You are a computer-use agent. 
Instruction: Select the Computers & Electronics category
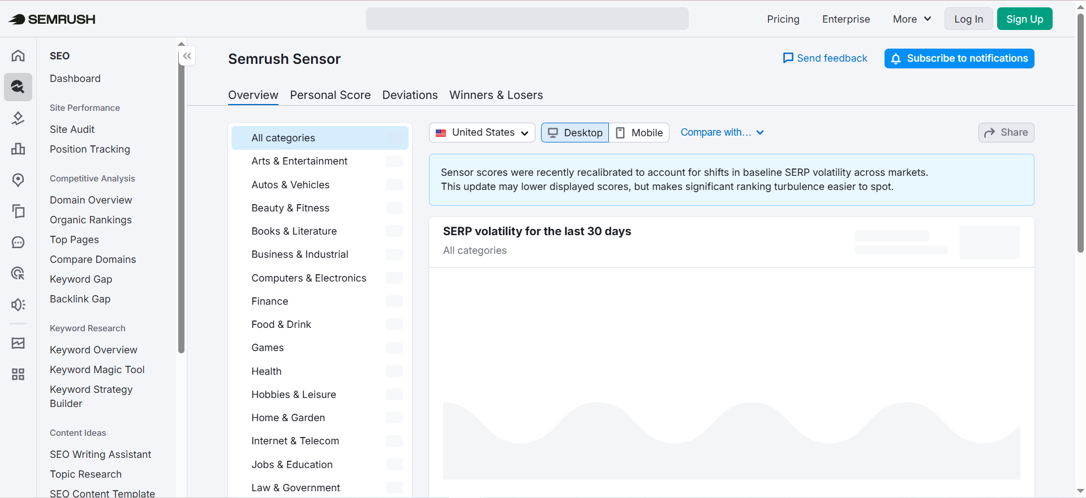(x=320, y=278)
